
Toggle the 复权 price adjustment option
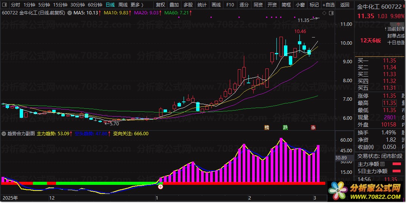pyautogui.click(x=161, y=5)
